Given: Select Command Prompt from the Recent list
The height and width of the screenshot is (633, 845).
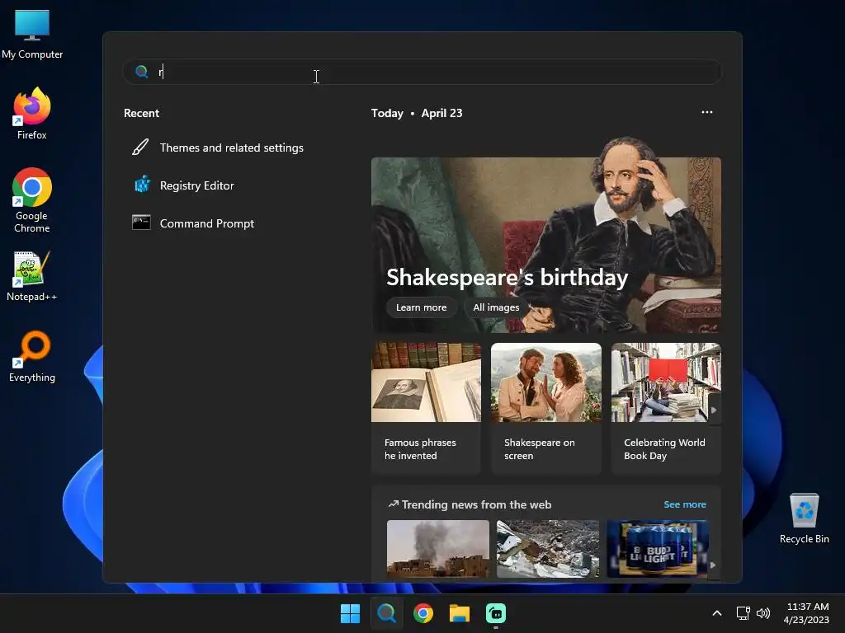Looking at the screenshot, I should [207, 223].
